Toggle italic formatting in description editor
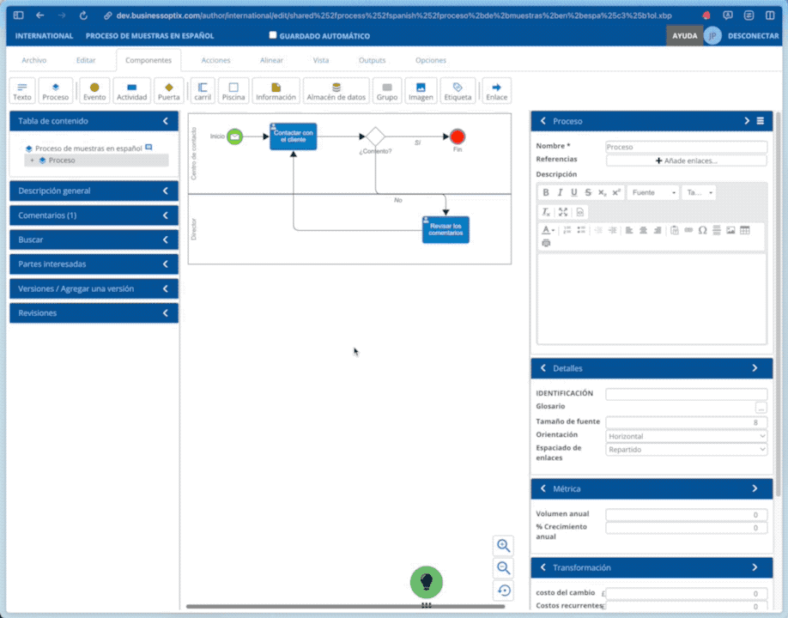Screen dimensions: 788x618 click(560, 192)
